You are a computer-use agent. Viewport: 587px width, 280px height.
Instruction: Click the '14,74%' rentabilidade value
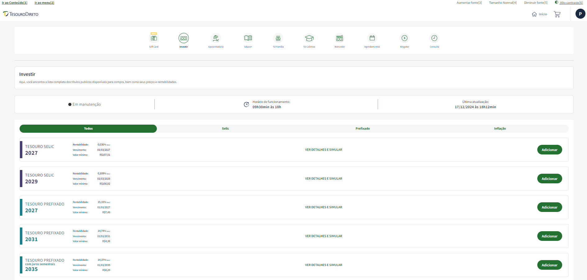point(102,231)
